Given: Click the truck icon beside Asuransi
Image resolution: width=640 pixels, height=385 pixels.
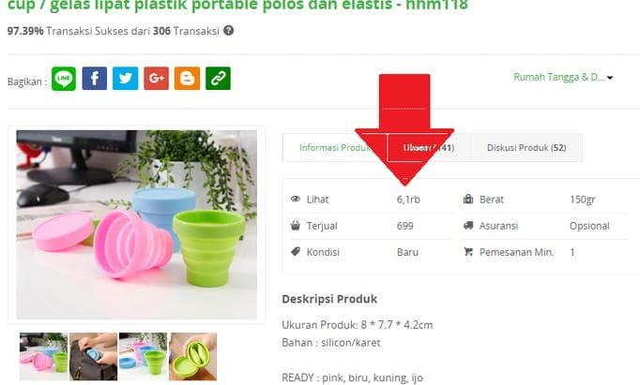Looking at the screenshot, I should (x=468, y=226).
